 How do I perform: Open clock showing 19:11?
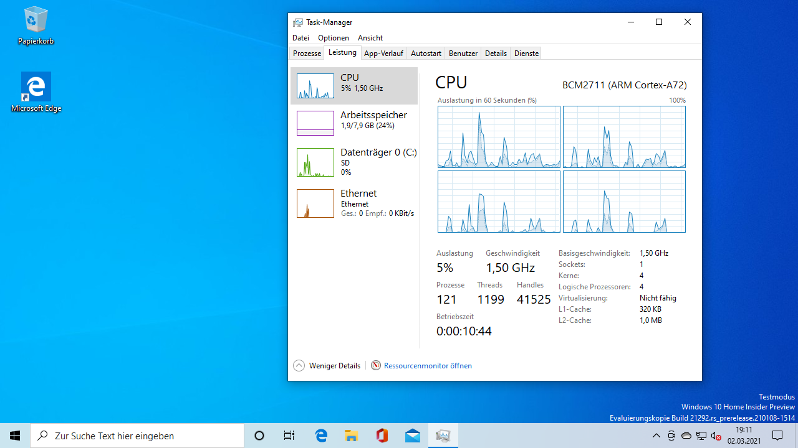pyautogui.click(x=744, y=436)
